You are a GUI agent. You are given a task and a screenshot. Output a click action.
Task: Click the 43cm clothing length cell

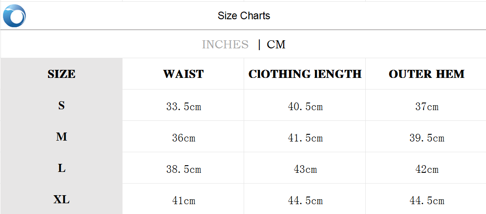305,170
